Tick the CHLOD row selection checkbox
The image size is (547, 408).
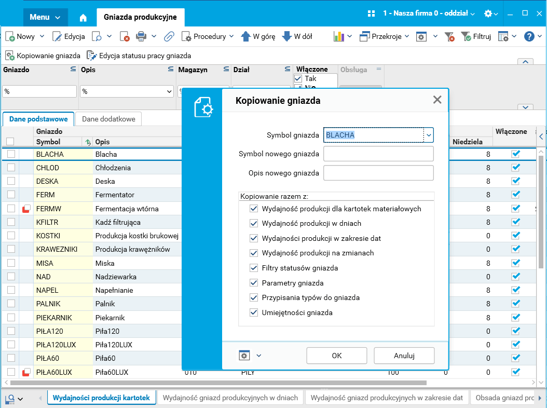tap(11, 168)
